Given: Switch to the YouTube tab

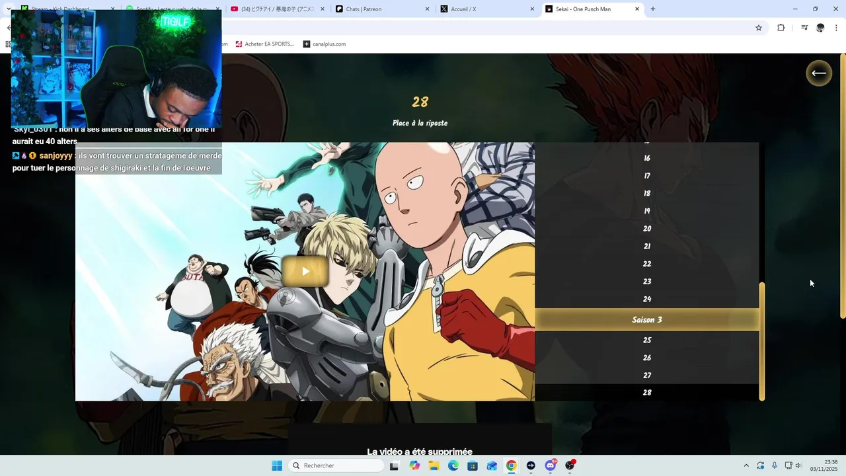Looking at the screenshot, I should coord(278,9).
